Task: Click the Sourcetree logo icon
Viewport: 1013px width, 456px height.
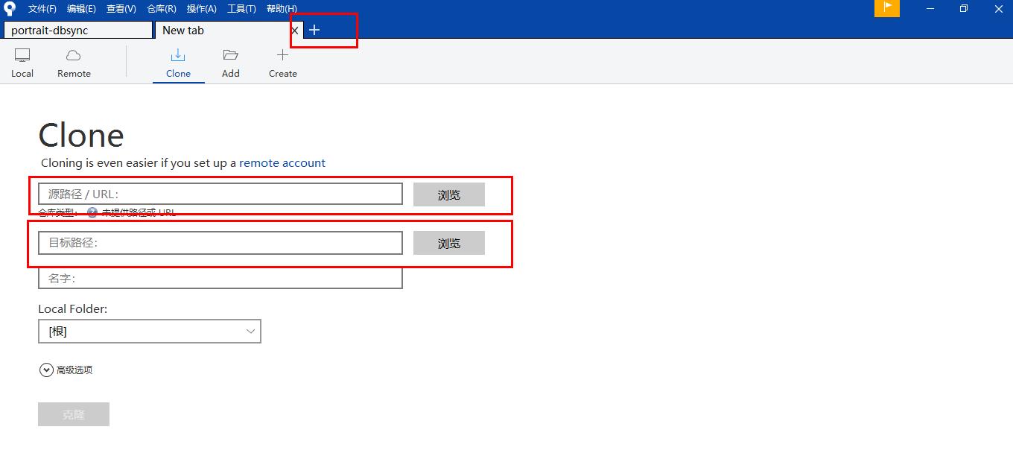Action: click(10, 8)
